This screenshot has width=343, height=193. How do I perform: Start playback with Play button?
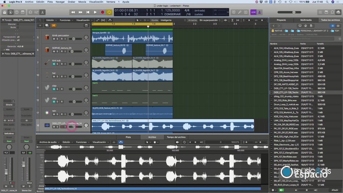(95, 12)
